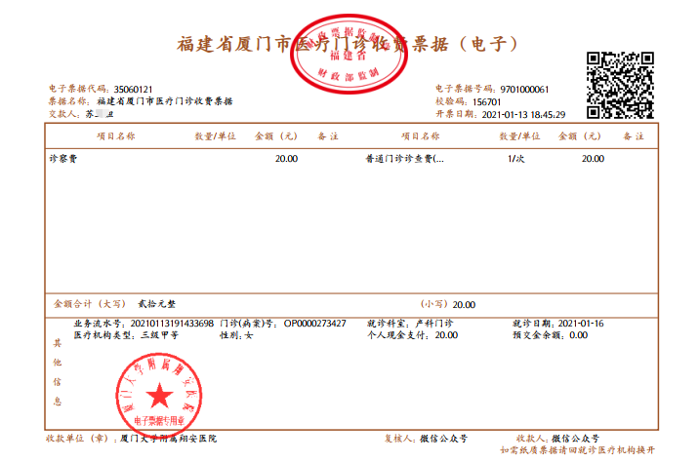This screenshot has width=699, height=462.
Task: Click the 1/次 quantity value
Action: 516,158
